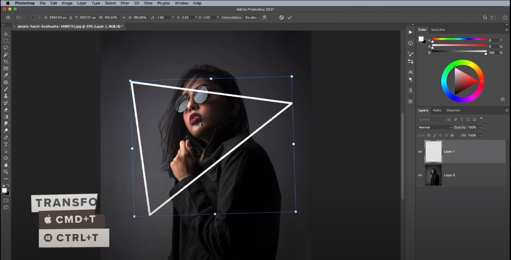
Task: Expand the layer Opacity dropdown arrow
Action: pos(480,127)
